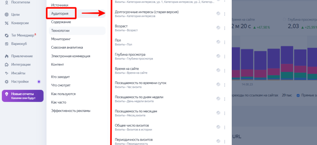Open three-dot menu for Время на сайте

tap(224, 70)
